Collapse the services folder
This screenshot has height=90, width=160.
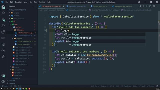[x=11, y=27]
